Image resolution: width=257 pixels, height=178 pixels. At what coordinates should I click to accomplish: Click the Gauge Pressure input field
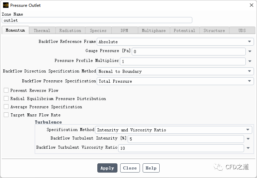click(x=189, y=52)
